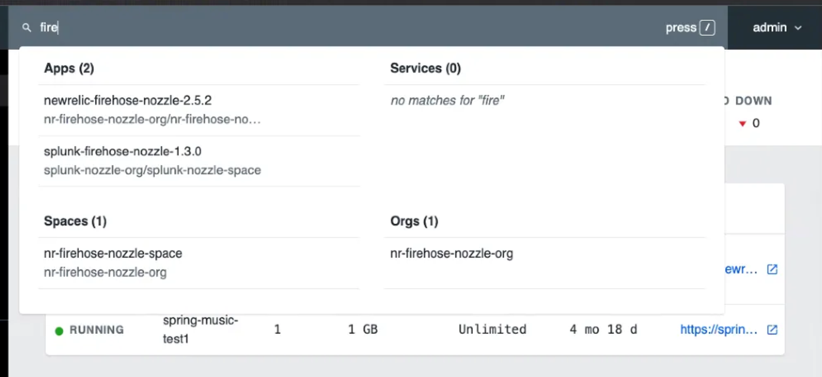Click the "Spaces (1)" results heading
Image resolution: width=822 pixels, height=377 pixels.
(75, 221)
